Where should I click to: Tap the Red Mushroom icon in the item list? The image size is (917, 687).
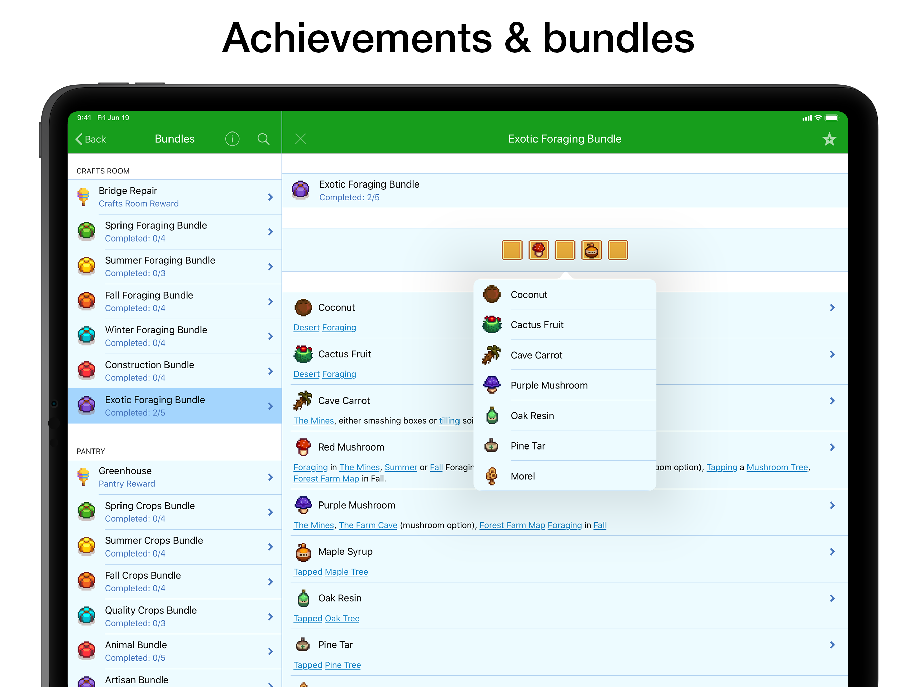point(303,447)
